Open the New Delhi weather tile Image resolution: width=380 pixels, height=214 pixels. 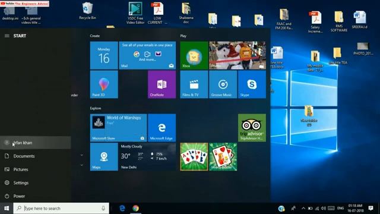[147, 157]
